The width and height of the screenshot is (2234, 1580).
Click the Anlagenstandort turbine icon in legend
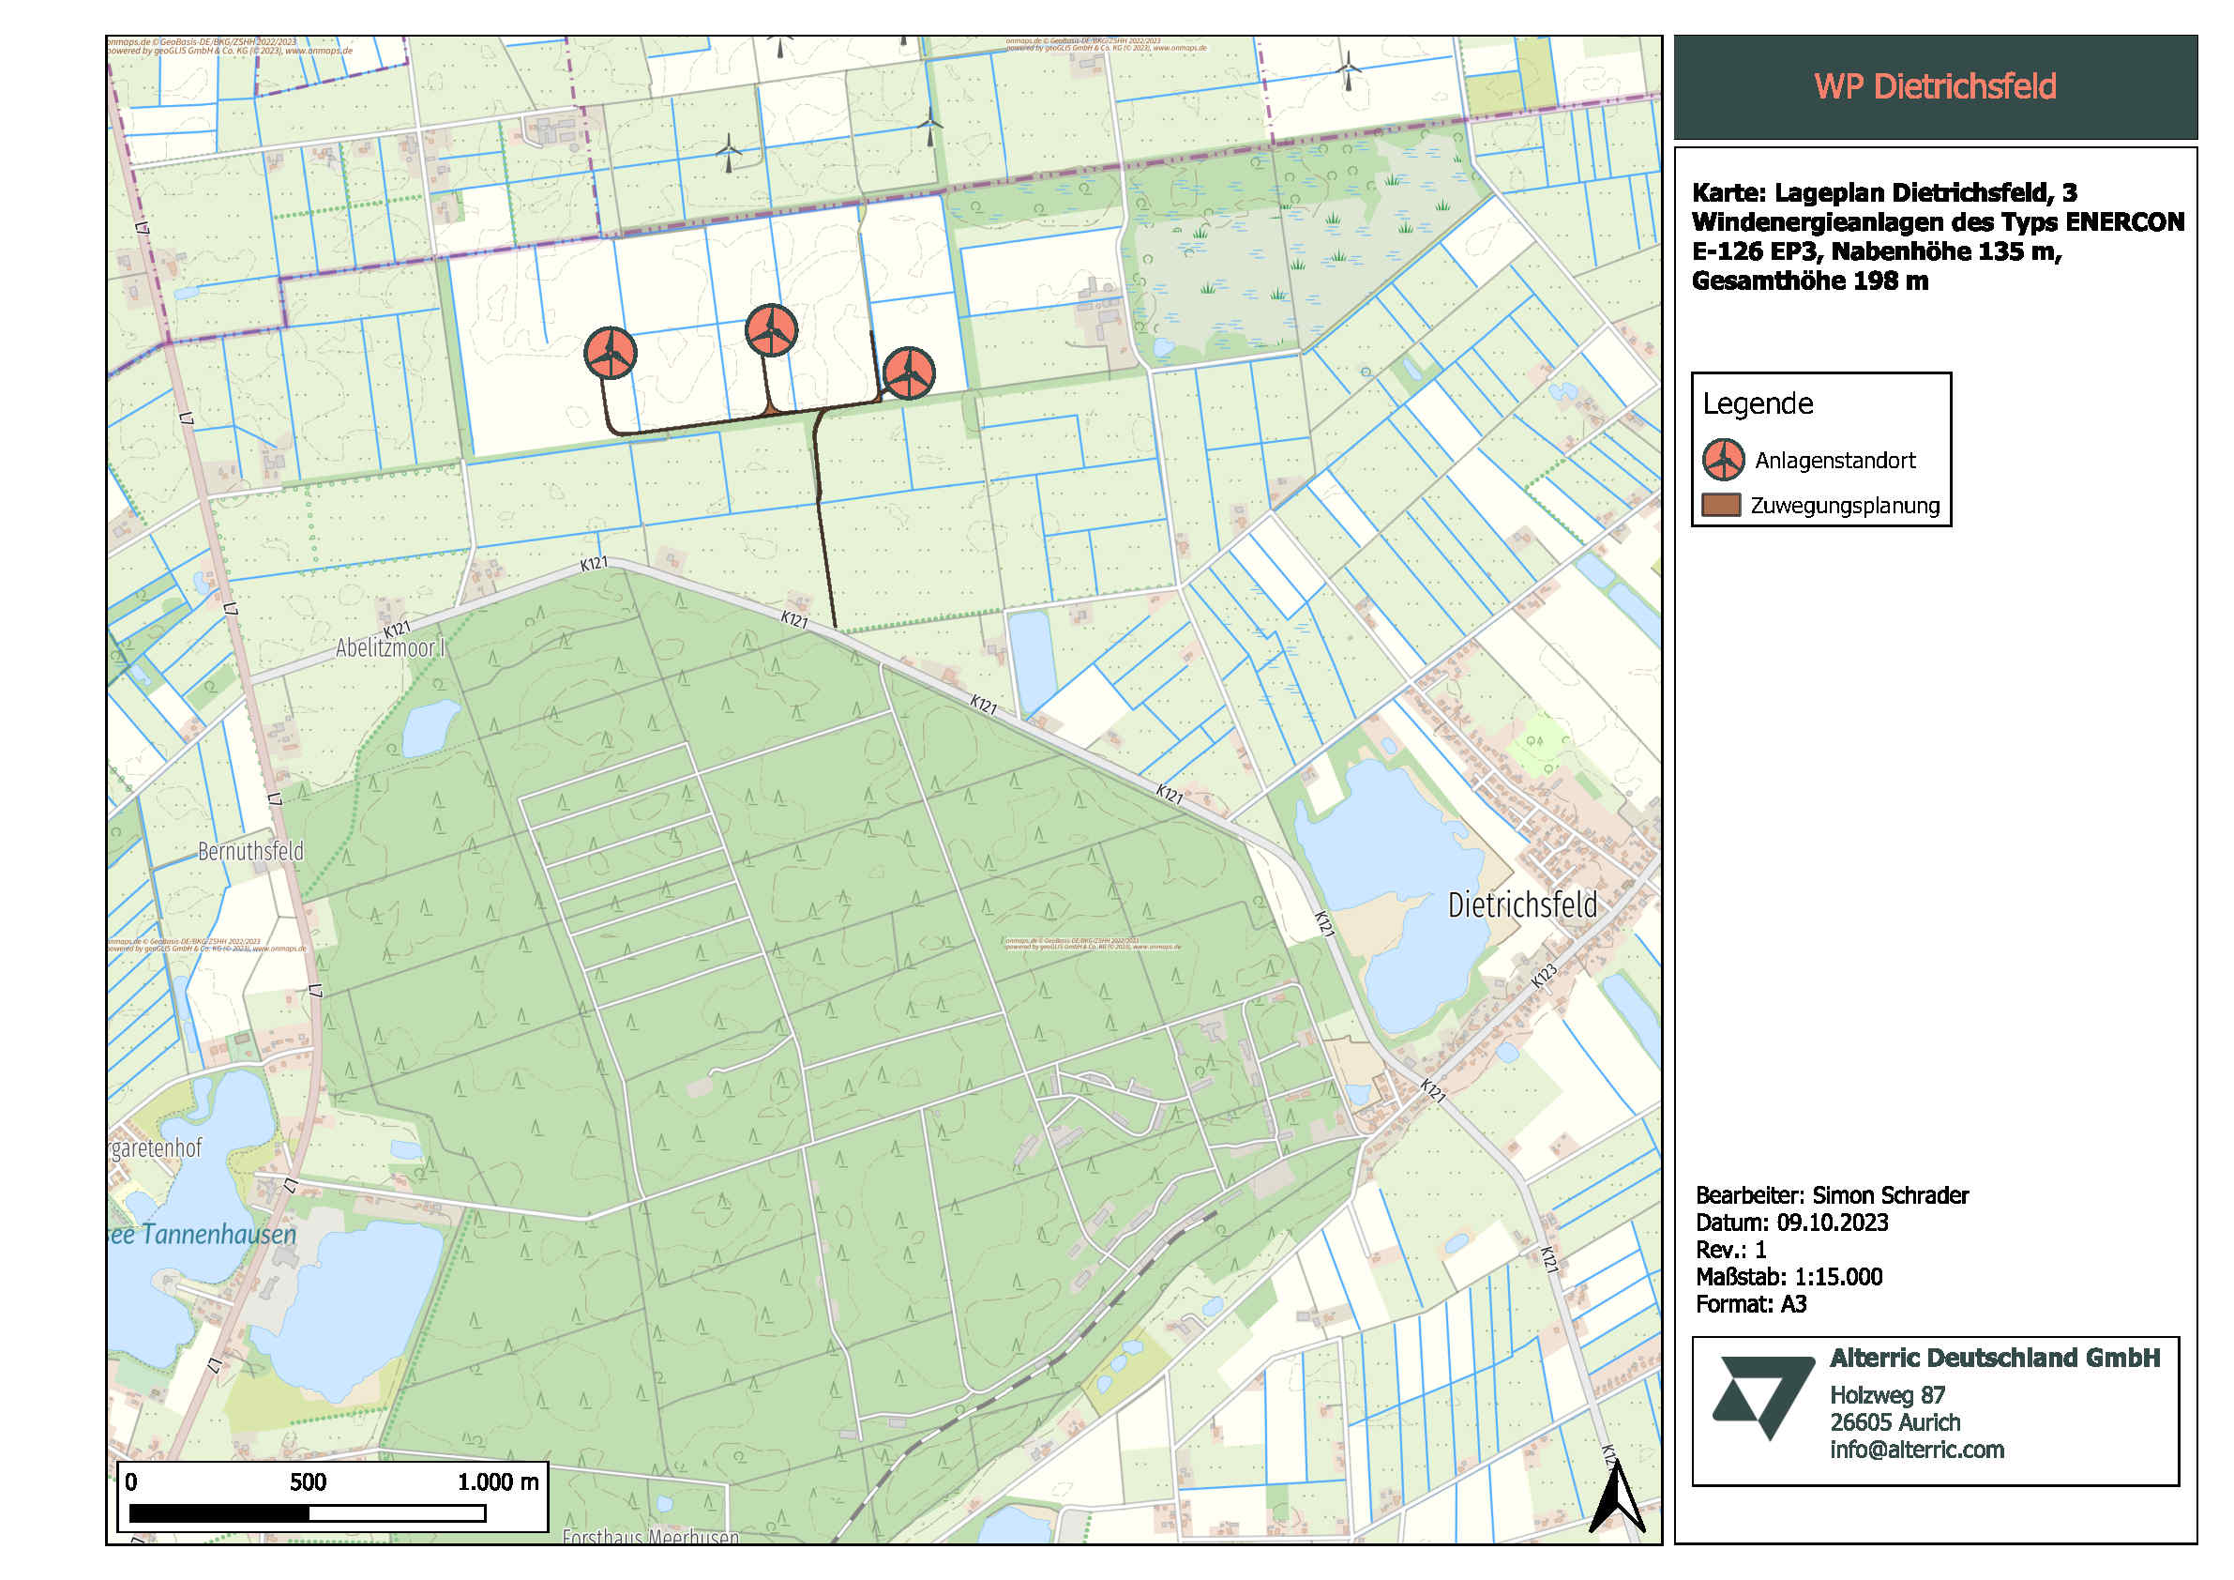1723,460
